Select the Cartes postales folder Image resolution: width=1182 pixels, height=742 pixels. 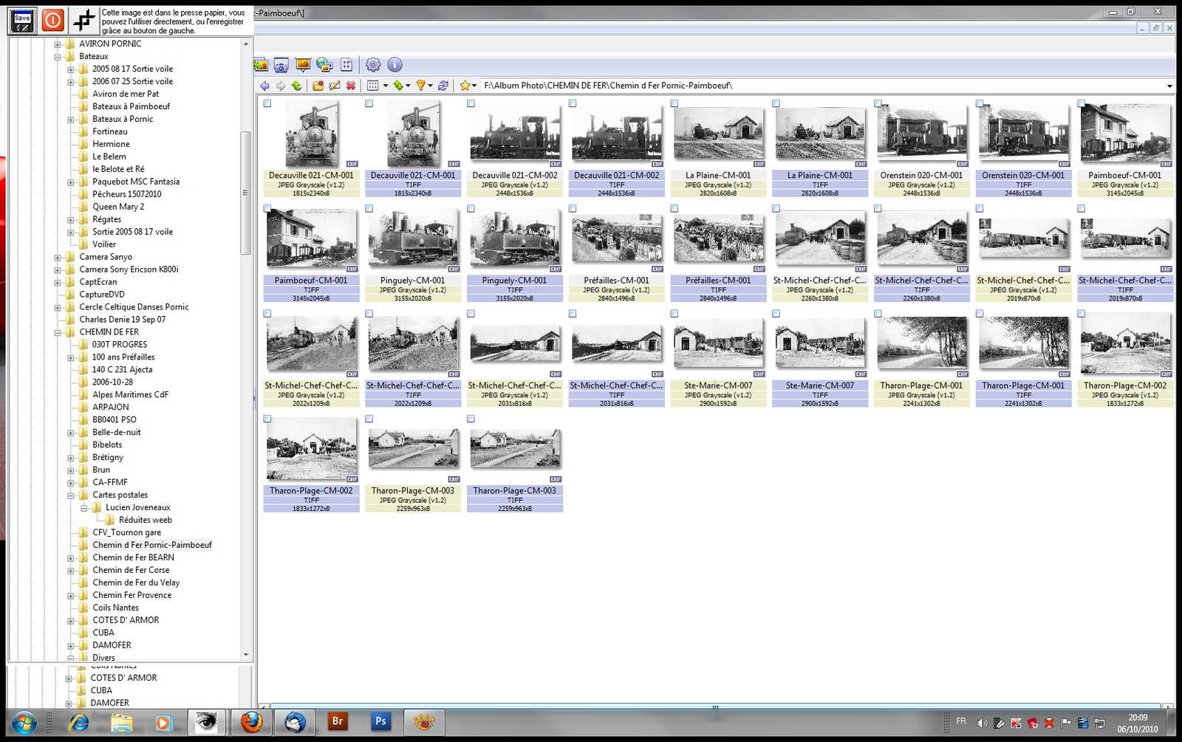[120, 495]
